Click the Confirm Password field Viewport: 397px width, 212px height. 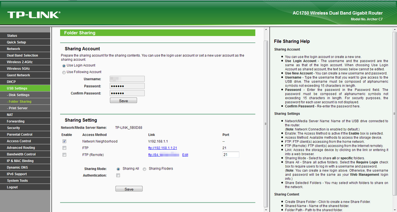pos(127,93)
